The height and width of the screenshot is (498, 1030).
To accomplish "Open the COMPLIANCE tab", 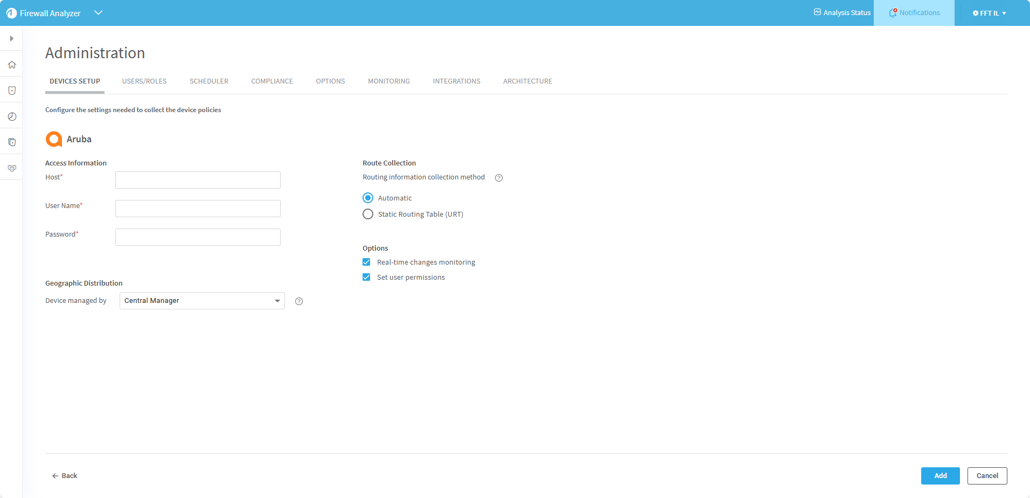I will pyautogui.click(x=272, y=81).
